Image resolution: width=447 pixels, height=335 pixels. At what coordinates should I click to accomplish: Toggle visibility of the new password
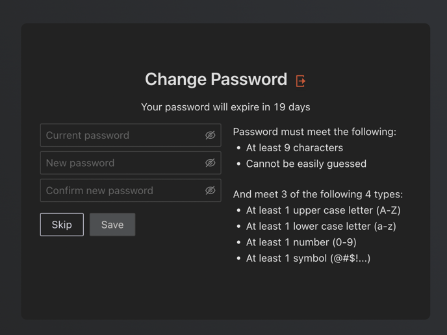coord(210,163)
